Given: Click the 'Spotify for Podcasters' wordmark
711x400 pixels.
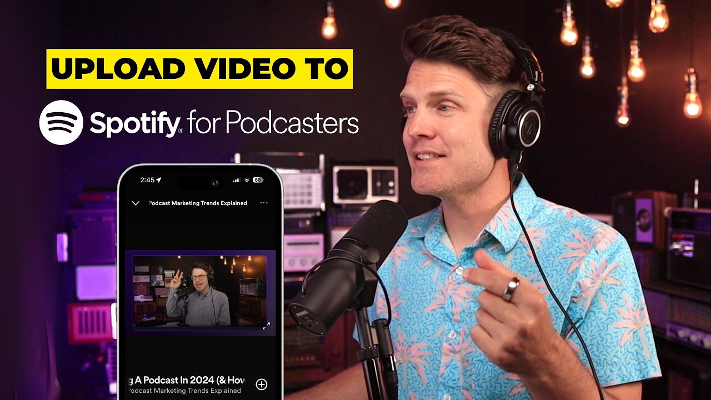Looking at the screenshot, I should coord(224,123).
